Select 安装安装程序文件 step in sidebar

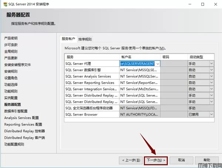coord(17,65)
